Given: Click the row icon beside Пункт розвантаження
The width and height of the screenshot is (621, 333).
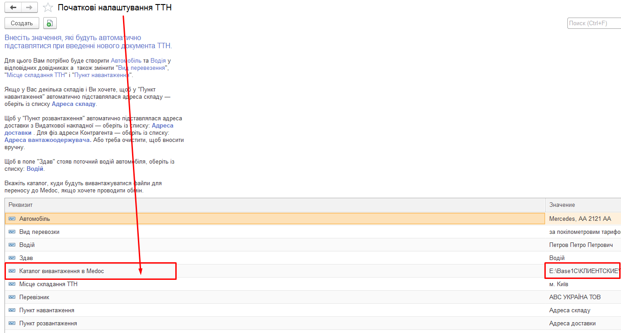Looking at the screenshot, I should coord(12,323).
